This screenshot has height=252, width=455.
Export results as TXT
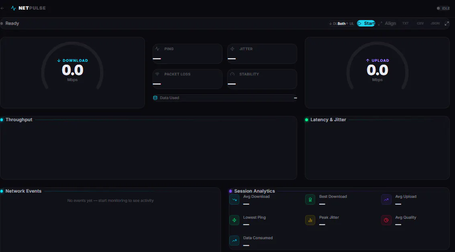[x=405, y=24]
